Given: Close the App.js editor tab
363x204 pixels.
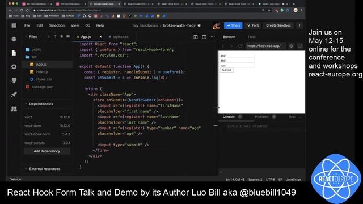Looking at the screenshot, I should [100, 37].
